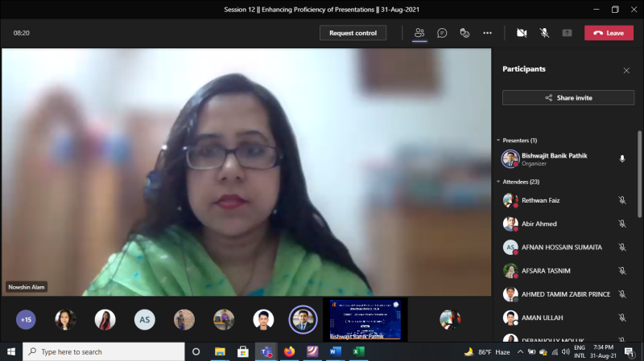Click the Request control button
This screenshot has height=361, width=644.
click(353, 33)
